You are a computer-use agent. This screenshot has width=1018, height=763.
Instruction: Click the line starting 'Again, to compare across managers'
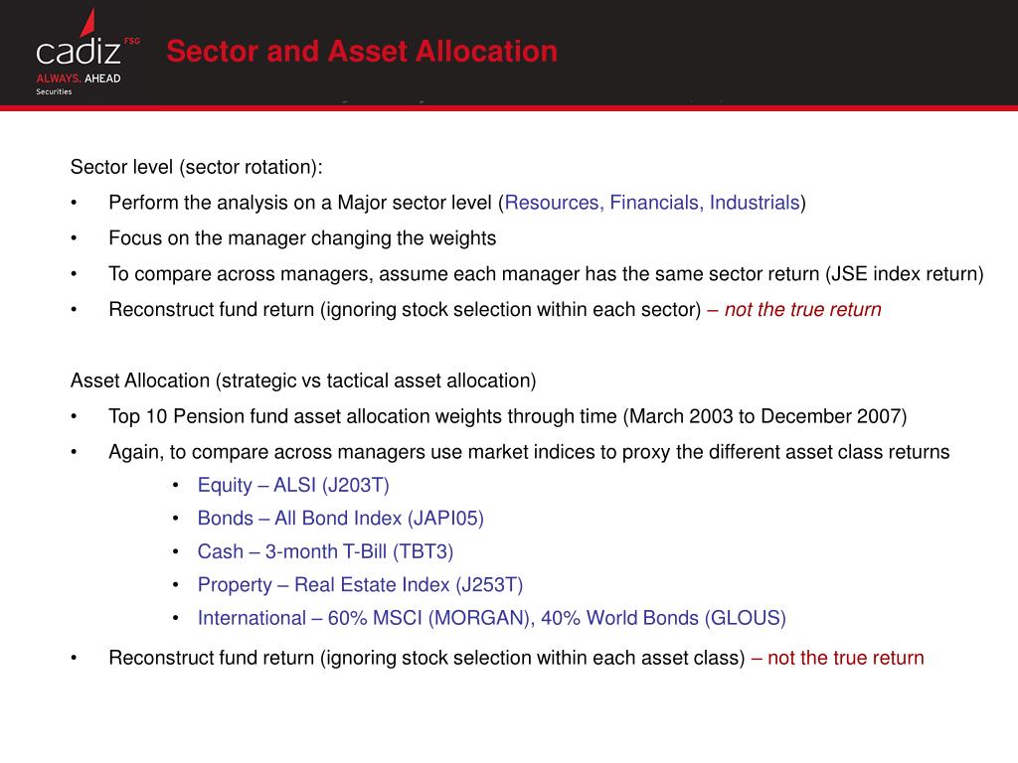click(x=529, y=452)
